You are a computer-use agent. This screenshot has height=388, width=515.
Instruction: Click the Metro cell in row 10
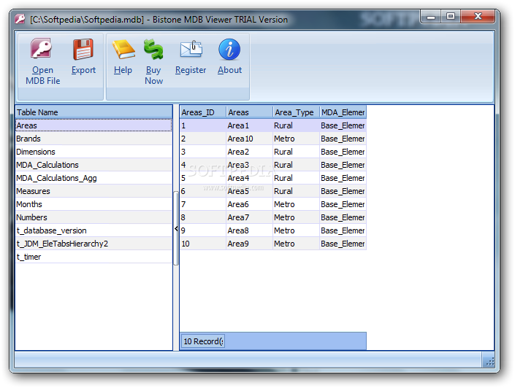(296, 244)
